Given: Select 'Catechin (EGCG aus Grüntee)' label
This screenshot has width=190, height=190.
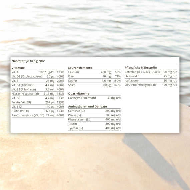Looking at the screenshot, I should pyautogui.click(x=143, y=72).
